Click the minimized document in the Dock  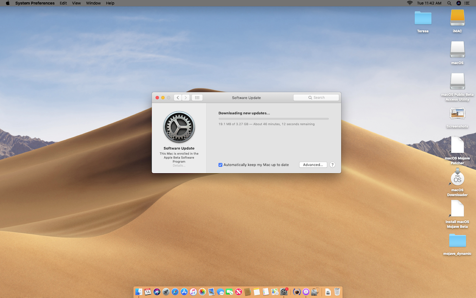[x=328, y=292]
